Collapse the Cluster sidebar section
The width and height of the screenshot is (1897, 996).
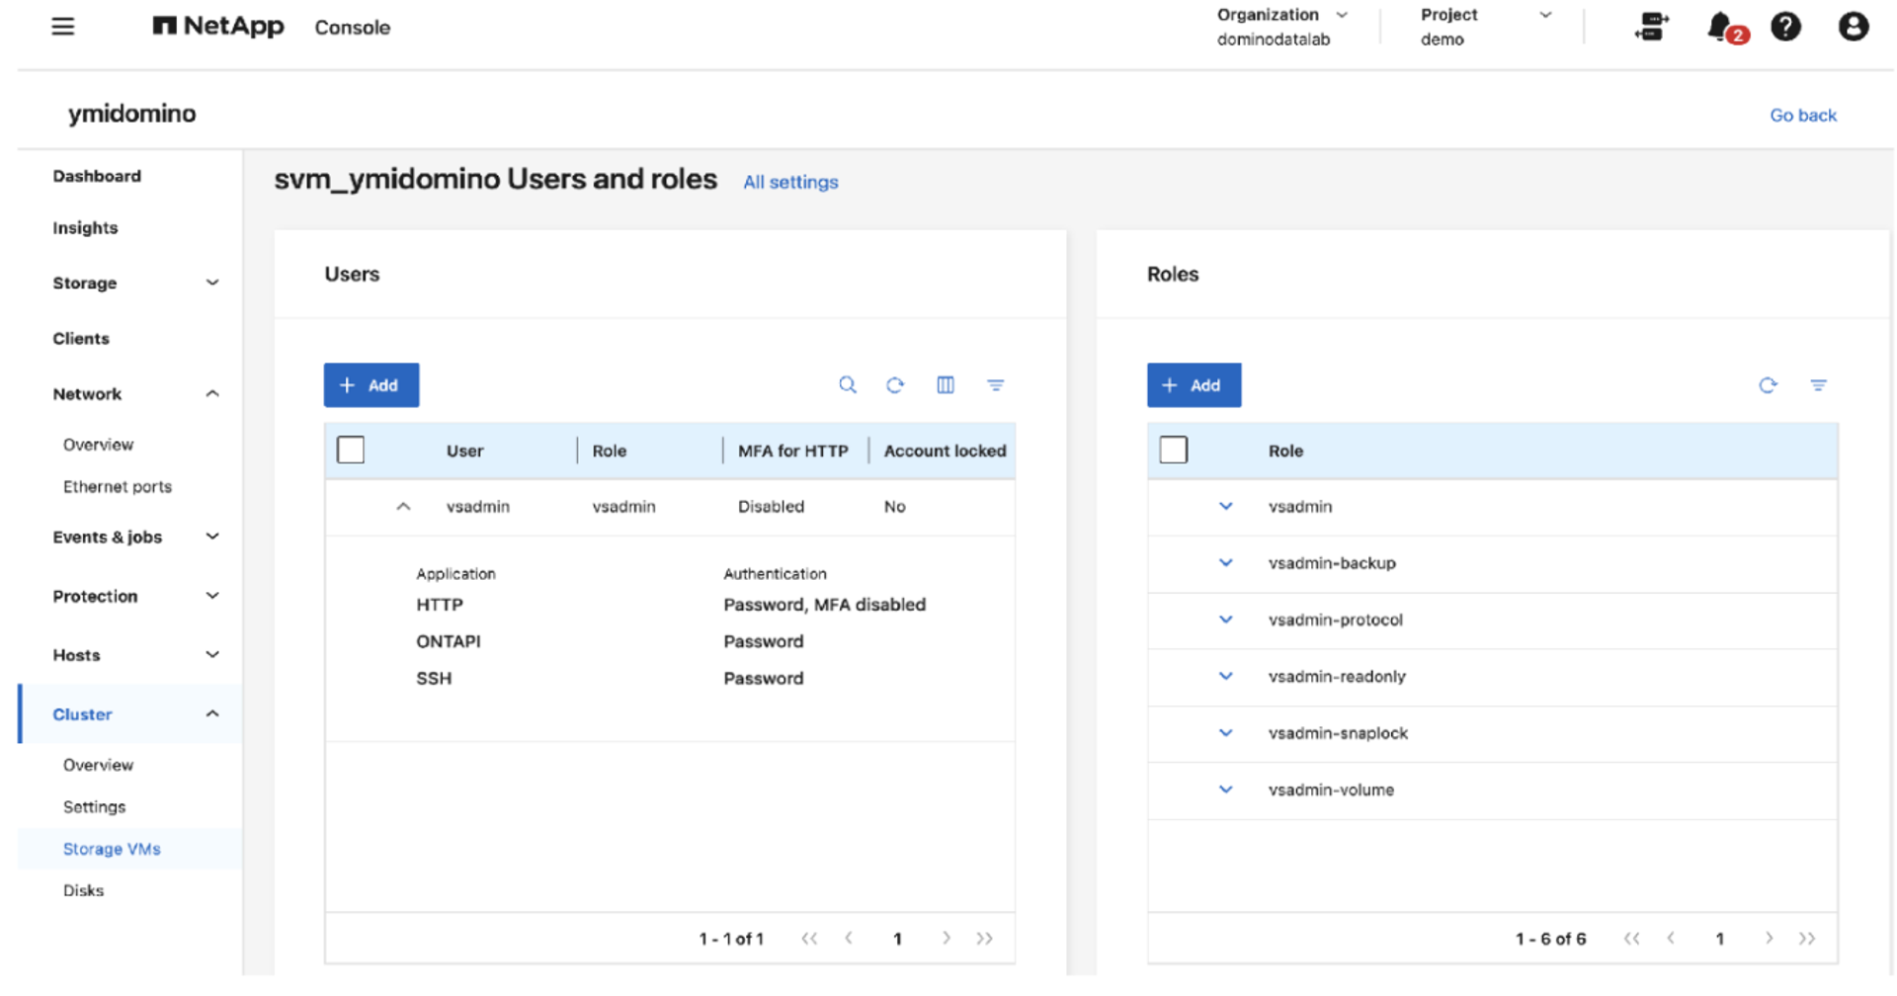pyautogui.click(x=212, y=714)
